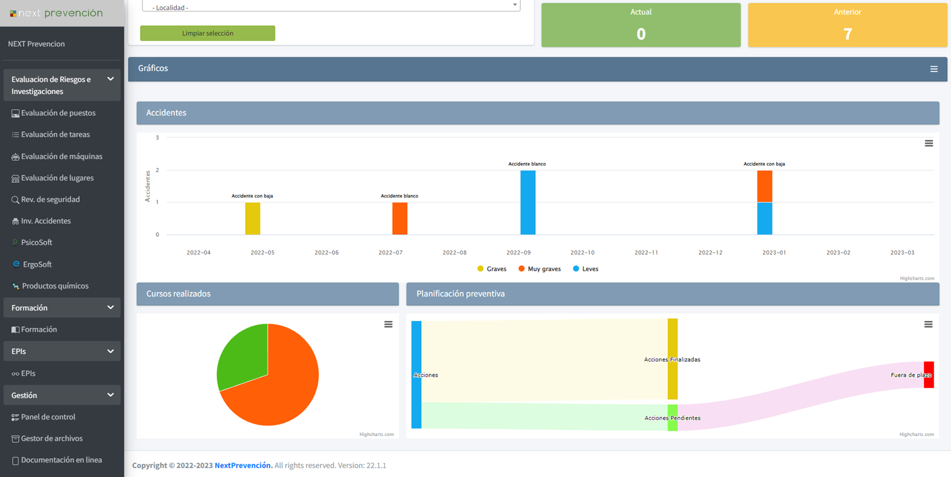Open Accidentes chart context menu
The width and height of the screenshot is (951, 477).
[x=929, y=143]
